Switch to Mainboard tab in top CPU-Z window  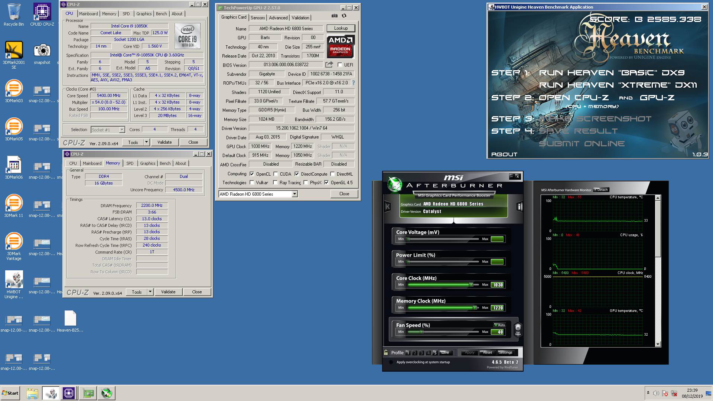pos(88,14)
